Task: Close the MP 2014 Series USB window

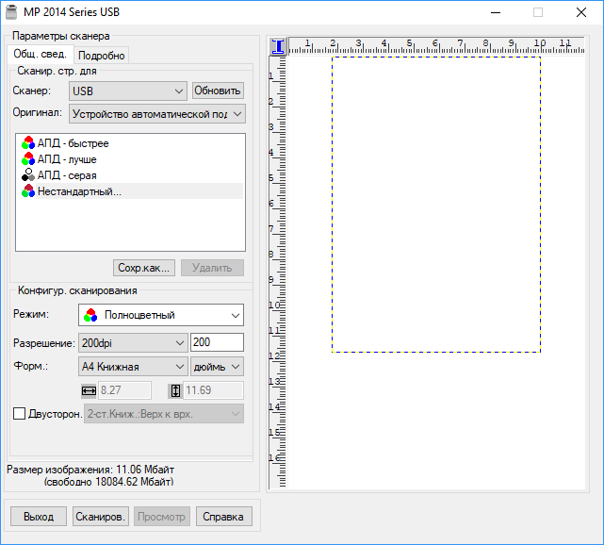Action: [580, 12]
